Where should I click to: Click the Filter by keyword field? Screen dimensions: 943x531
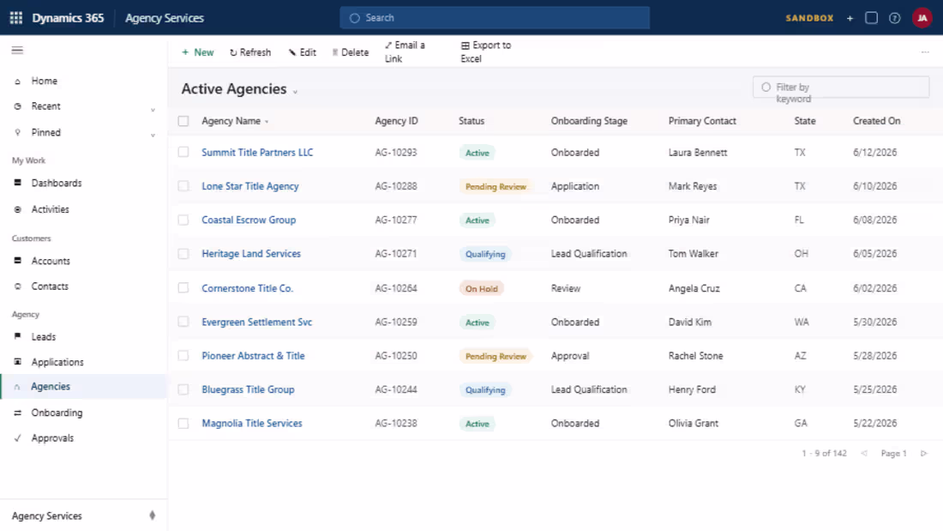pyautogui.click(x=841, y=87)
